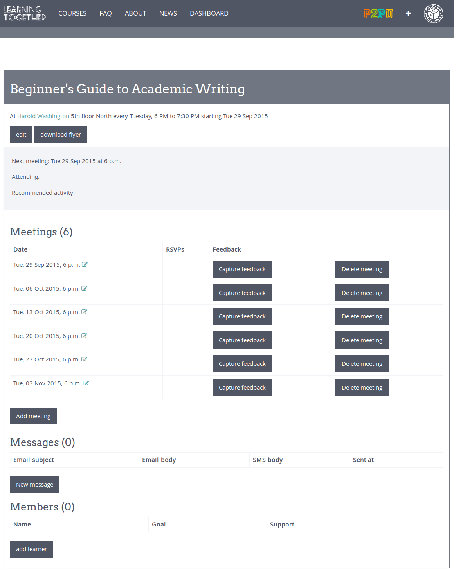454x575 pixels.
Task: Select the 'Tue, 03 Nov 2015, 6 p.m.' date text
Action: pos(47,383)
